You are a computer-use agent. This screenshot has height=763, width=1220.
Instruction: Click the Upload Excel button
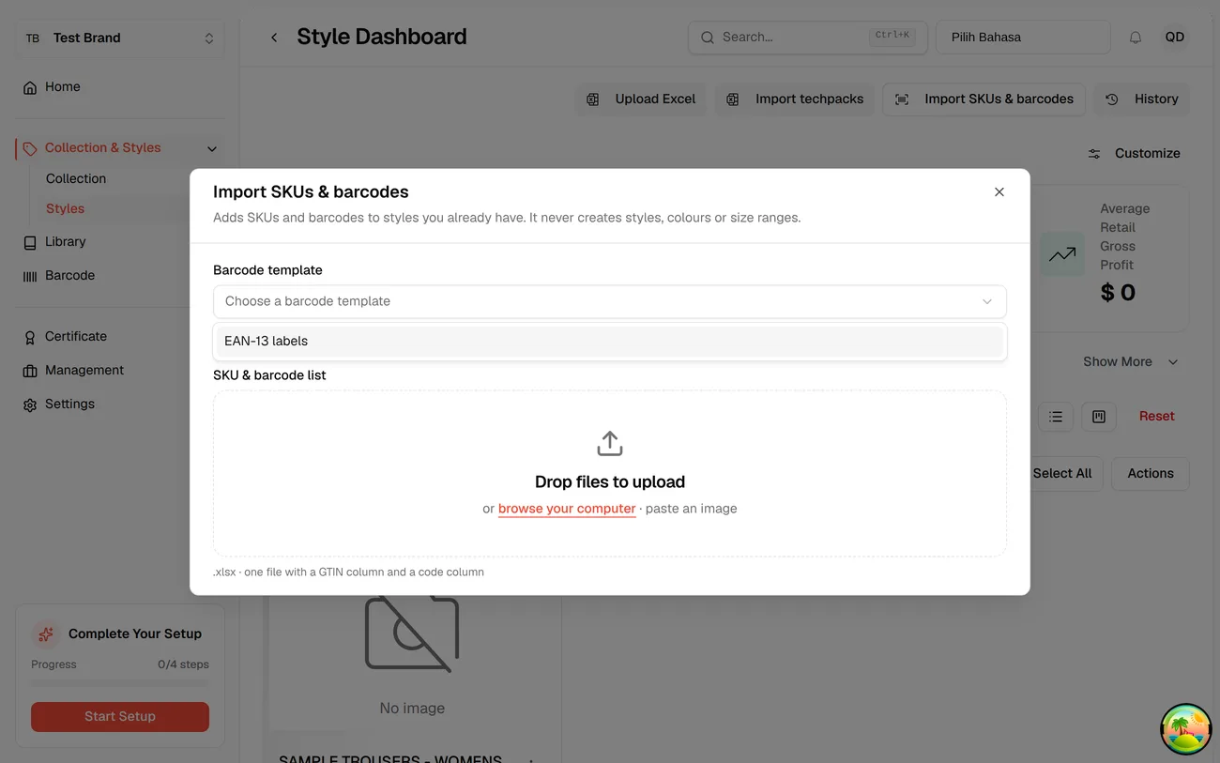tap(641, 99)
